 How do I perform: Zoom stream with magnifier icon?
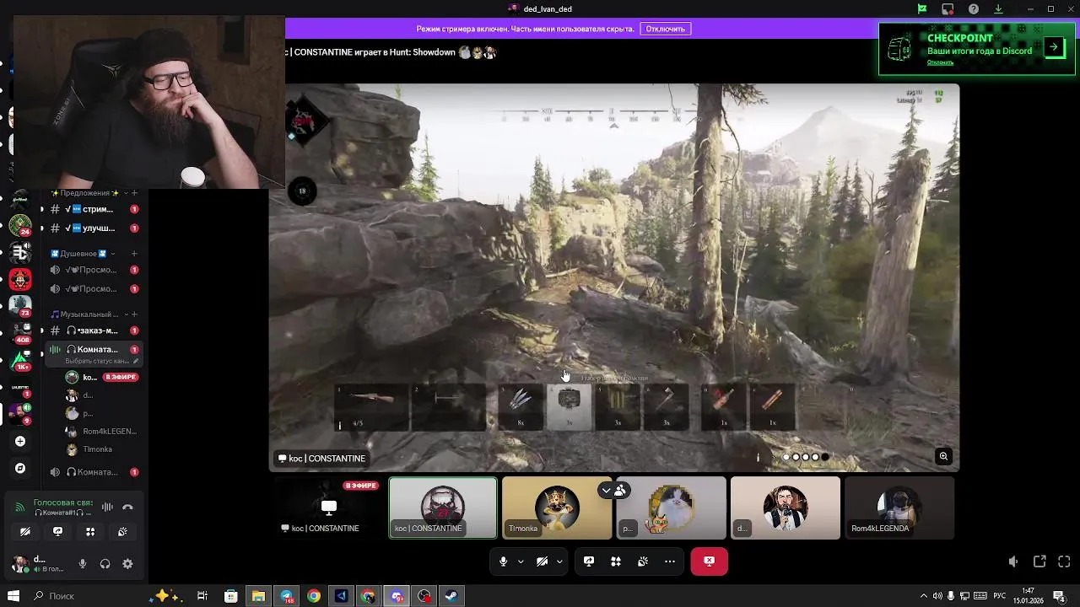click(943, 456)
